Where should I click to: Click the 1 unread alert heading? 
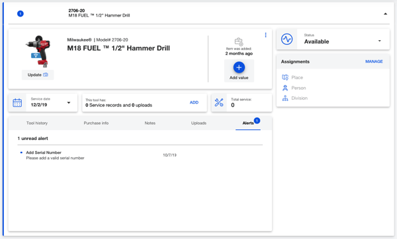(32, 139)
